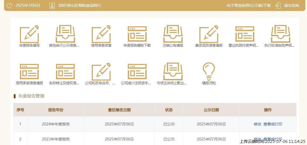This screenshot has height=145, width=307.
Task: Click the 操作 column header
Action: click(x=268, y=110)
